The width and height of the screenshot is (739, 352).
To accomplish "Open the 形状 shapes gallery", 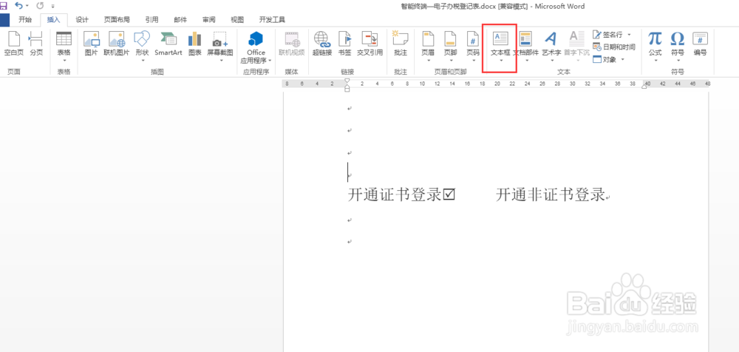I will point(142,47).
